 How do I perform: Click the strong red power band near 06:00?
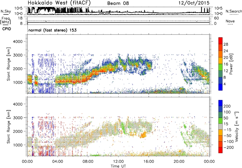click(73, 81)
